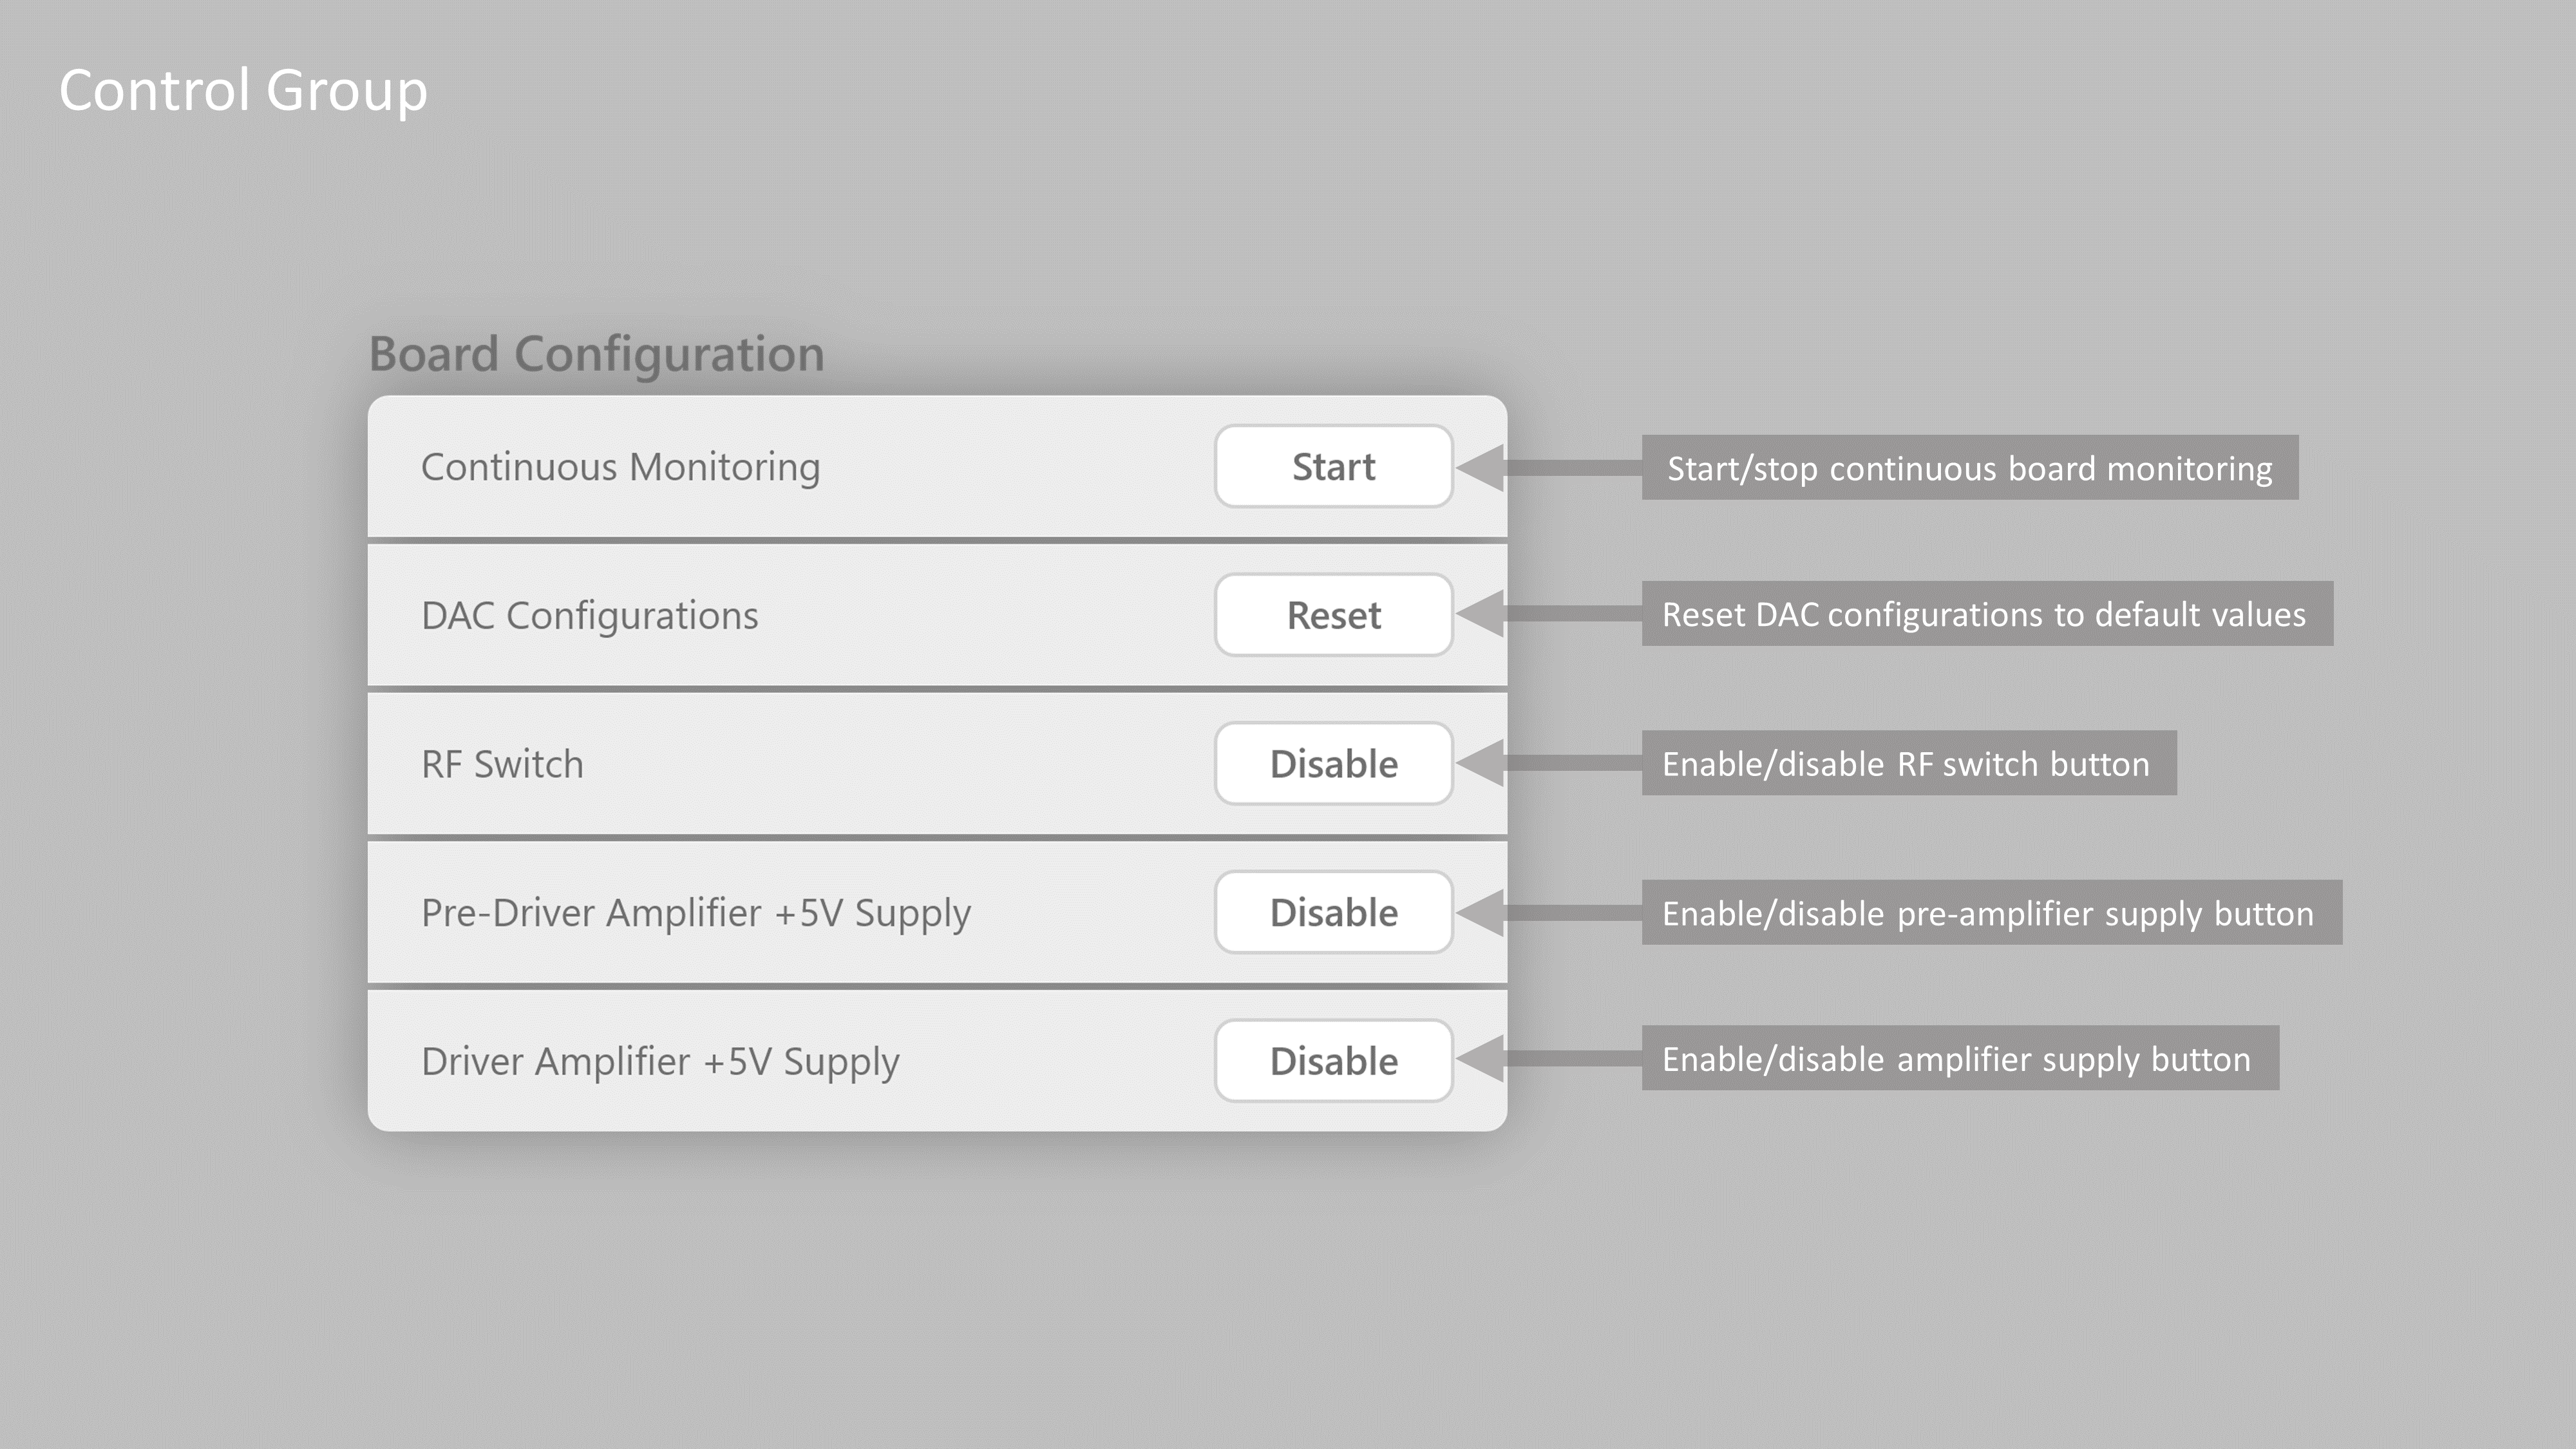Viewport: 2576px width, 1449px height.
Task: Disable the Driver Amplifier +5V Supply
Action: coord(1333,1061)
